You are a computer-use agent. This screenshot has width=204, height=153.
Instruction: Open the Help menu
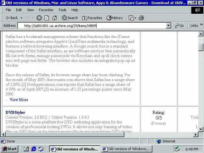coord(75,10)
